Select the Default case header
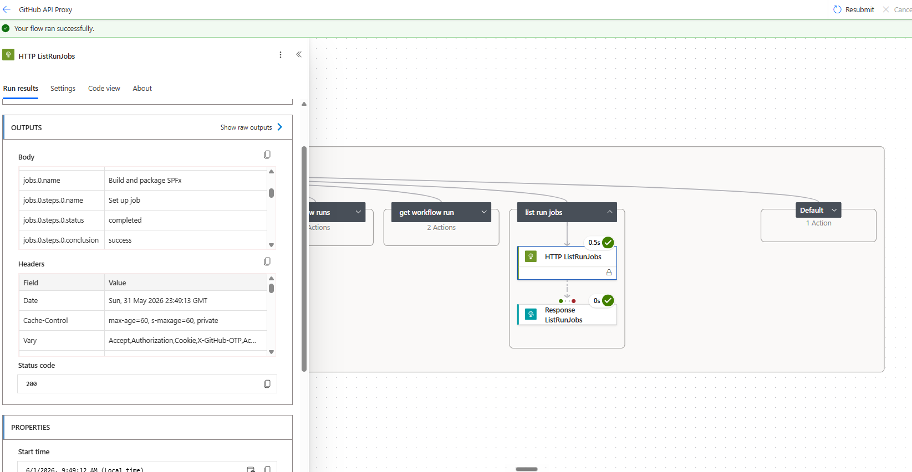 pyautogui.click(x=819, y=210)
